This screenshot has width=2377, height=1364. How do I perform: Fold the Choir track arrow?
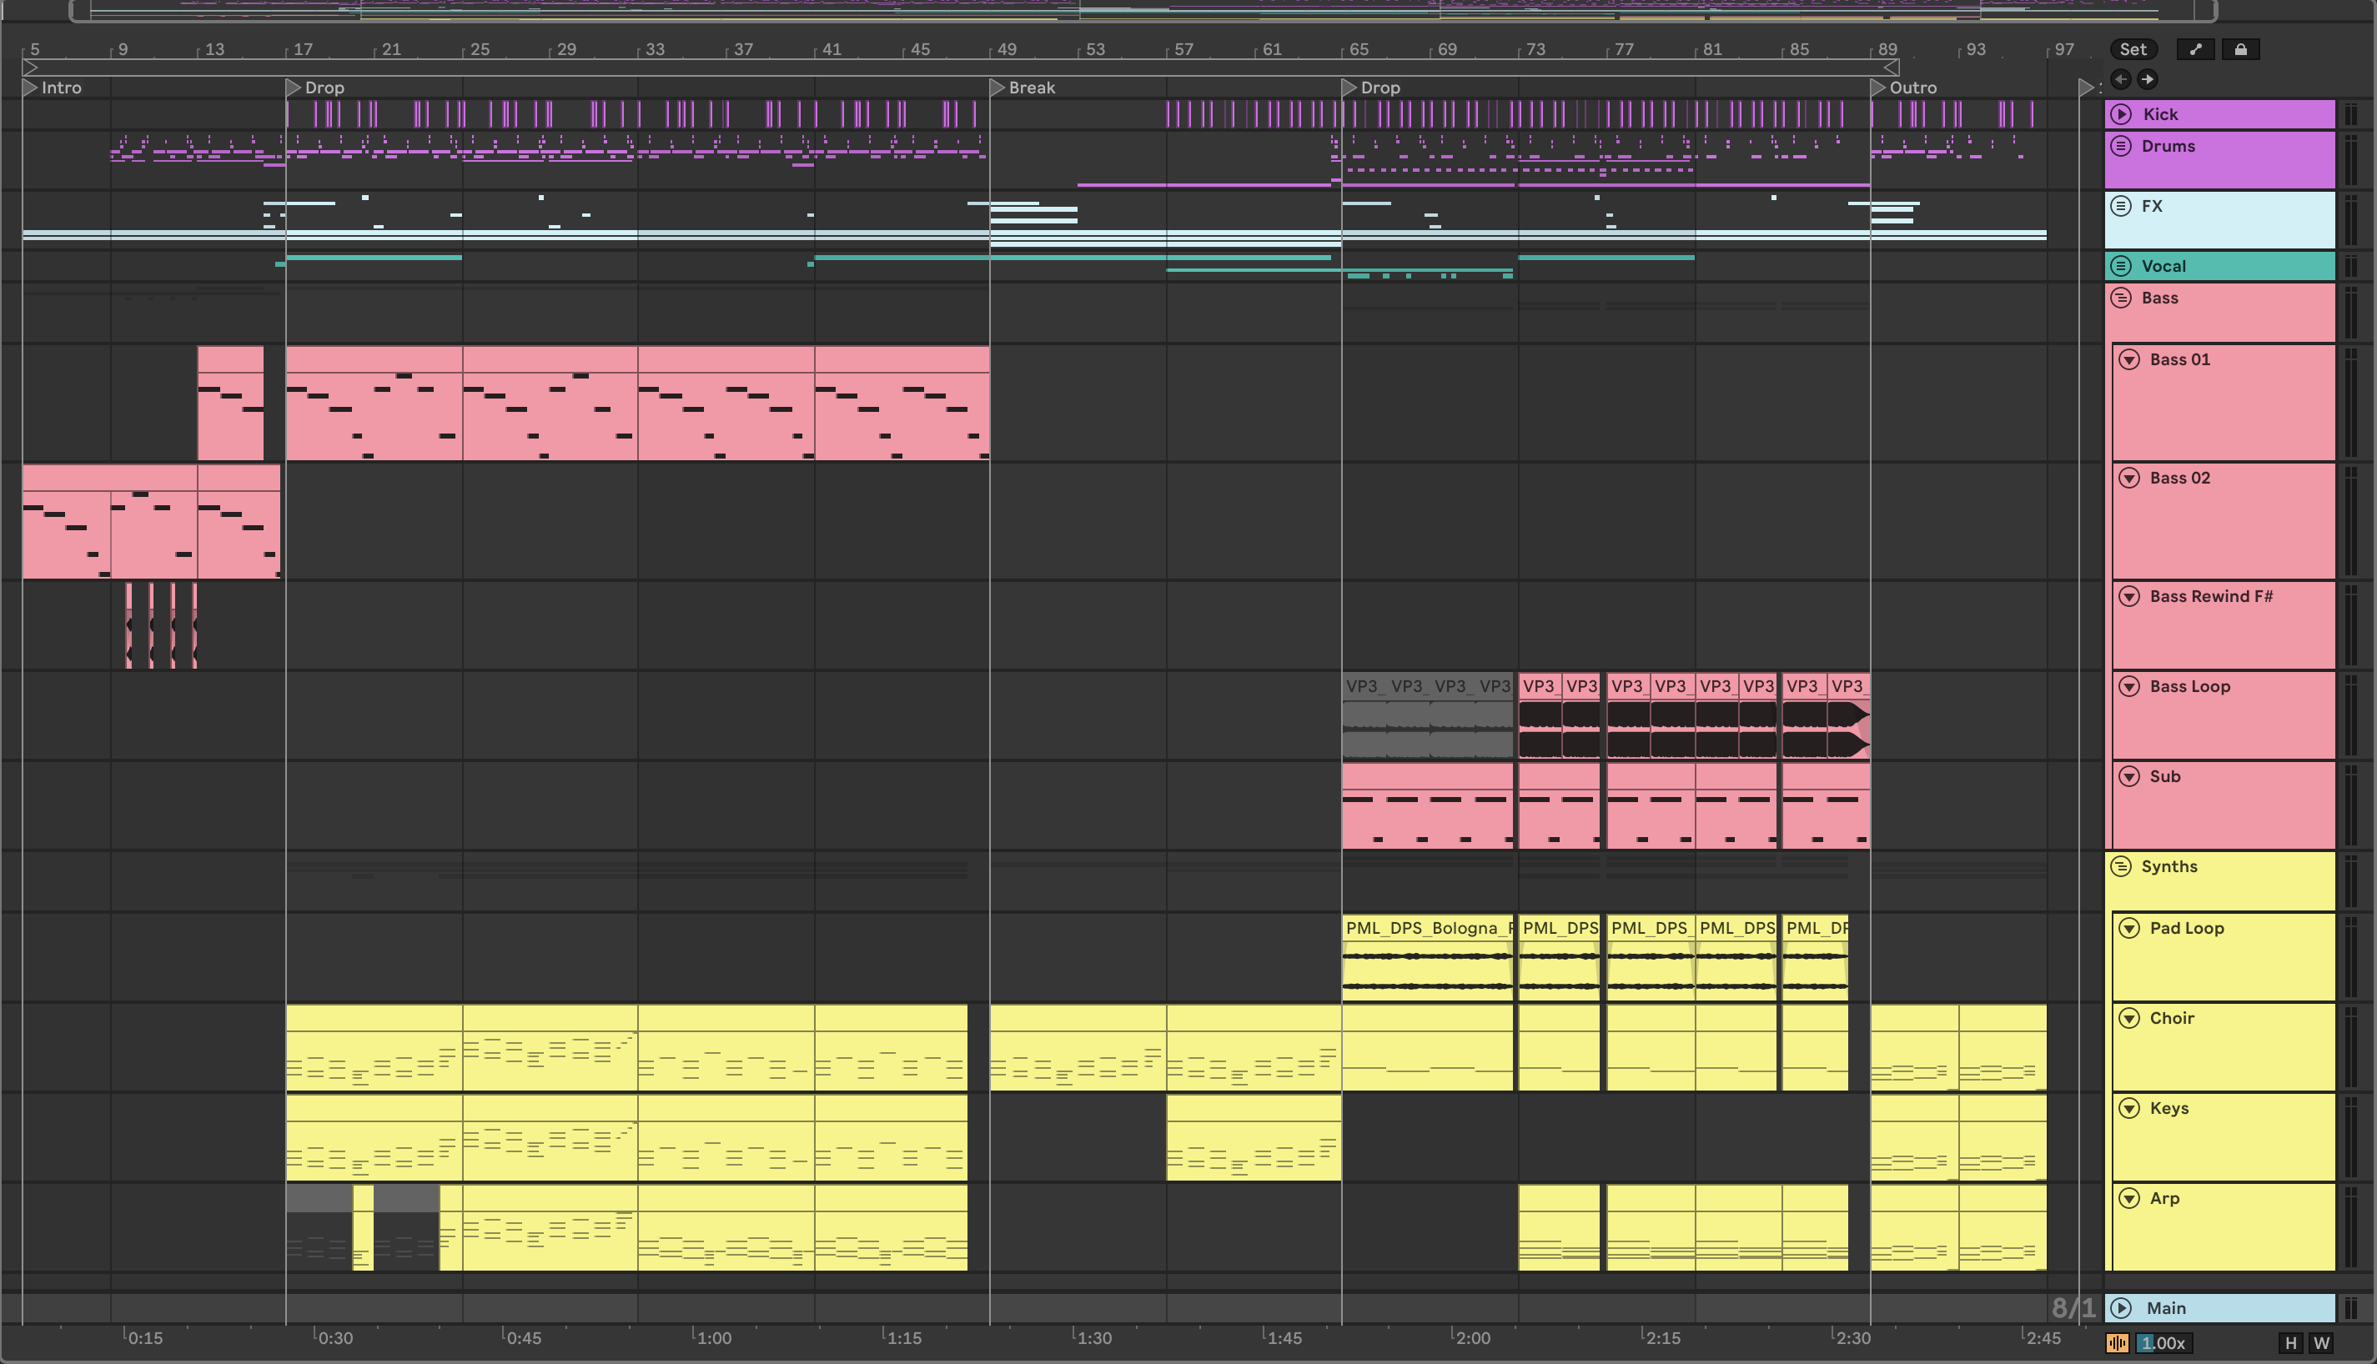(2129, 1018)
